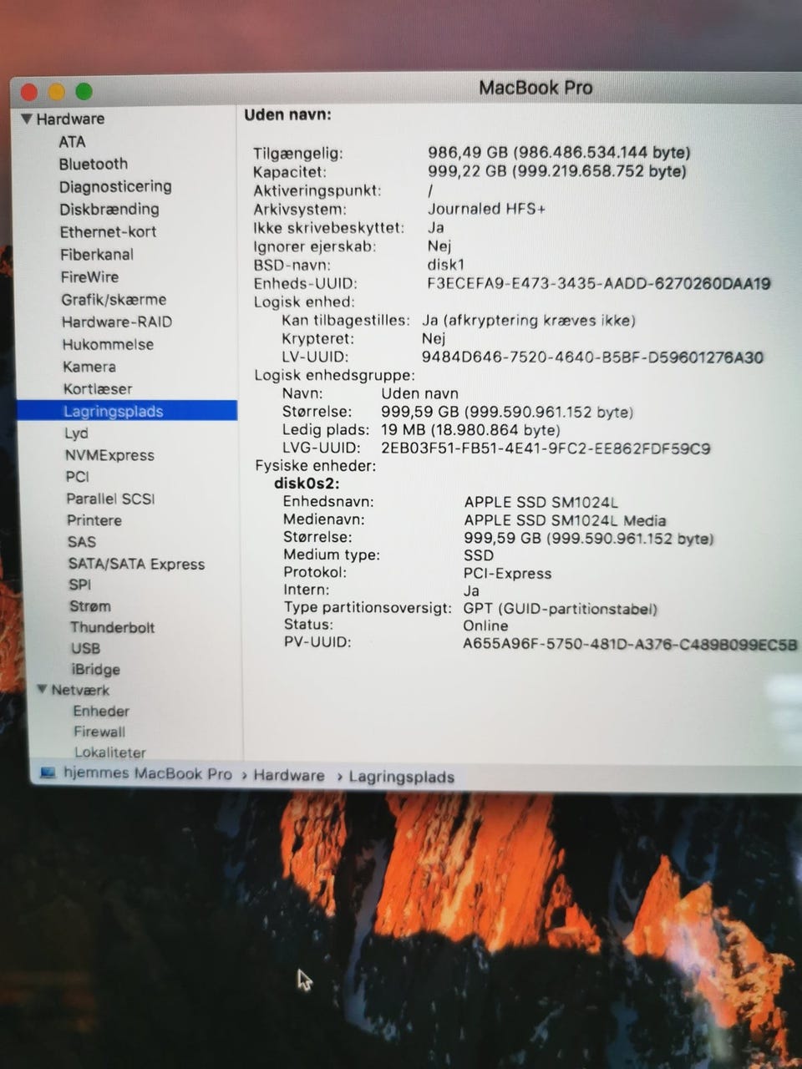Select Kortlæser entry
This screenshot has height=1069, width=802.
click(97, 389)
